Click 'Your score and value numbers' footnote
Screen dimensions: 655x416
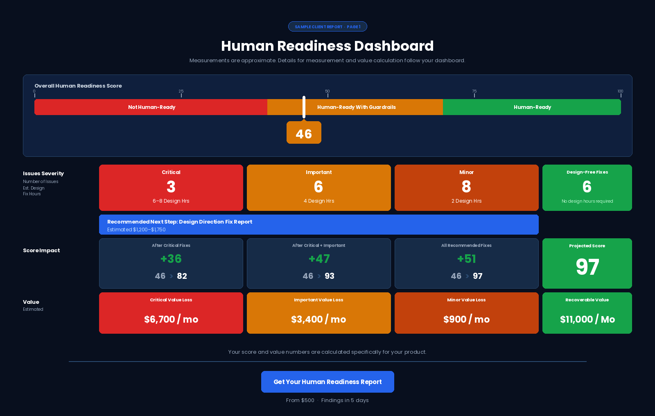tap(327, 352)
